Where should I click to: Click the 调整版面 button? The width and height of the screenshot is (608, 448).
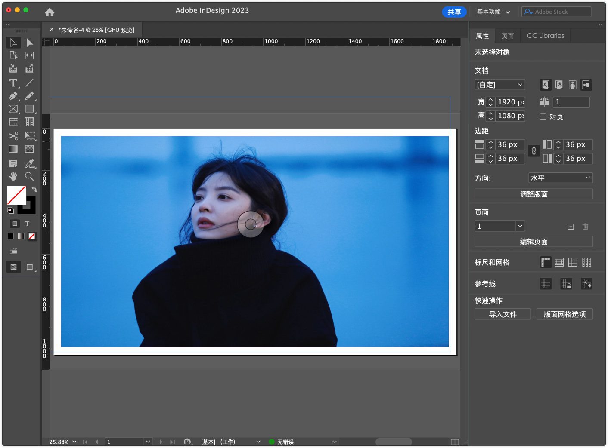click(x=534, y=194)
